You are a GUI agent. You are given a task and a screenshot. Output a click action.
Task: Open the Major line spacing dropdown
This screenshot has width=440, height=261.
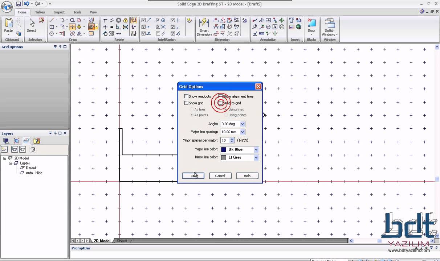(243, 132)
